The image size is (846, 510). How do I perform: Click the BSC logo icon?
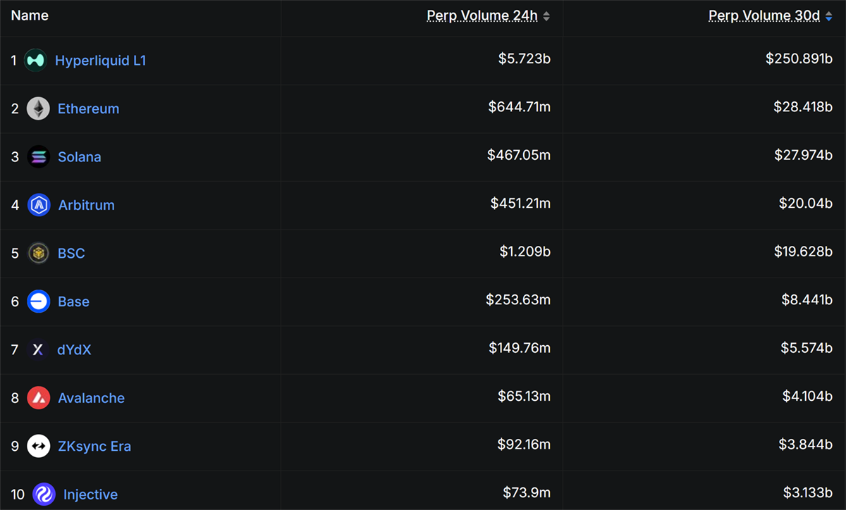tap(39, 253)
